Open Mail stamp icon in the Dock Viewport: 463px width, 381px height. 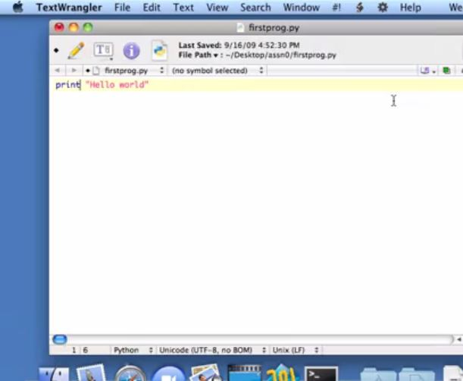91,373
